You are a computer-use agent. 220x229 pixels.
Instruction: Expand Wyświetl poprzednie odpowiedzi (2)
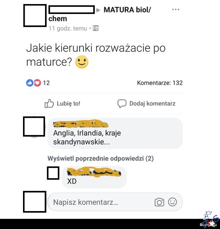[x=101, y=158]
